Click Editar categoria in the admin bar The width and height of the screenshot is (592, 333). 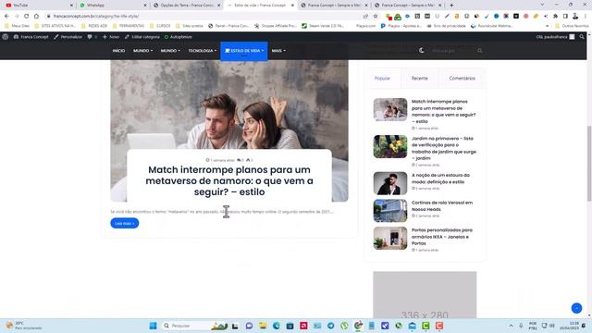point(142,37)
